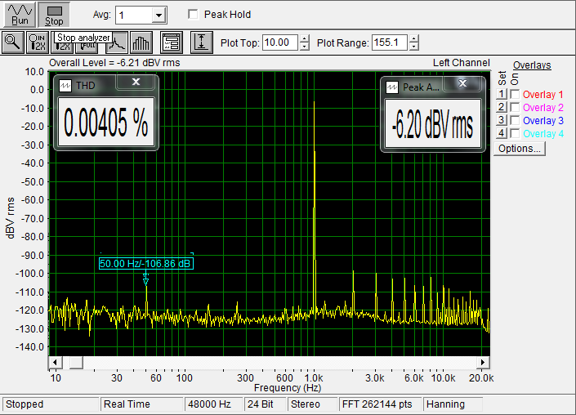Turn on Overlay 2 checkbox
Image resolution: width=576 pixels, height=415 pixels.
click(515, 107)
